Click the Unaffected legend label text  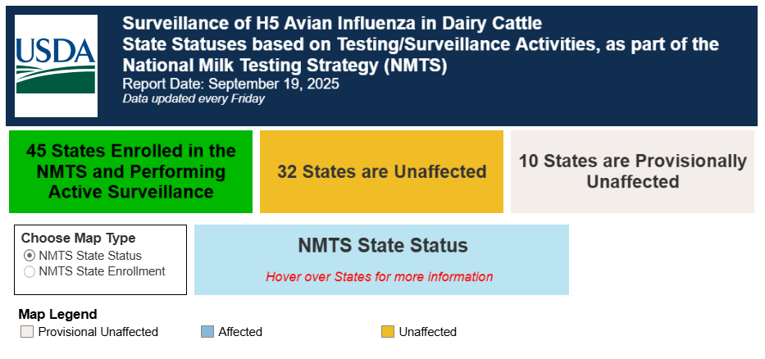click(428, 332)
